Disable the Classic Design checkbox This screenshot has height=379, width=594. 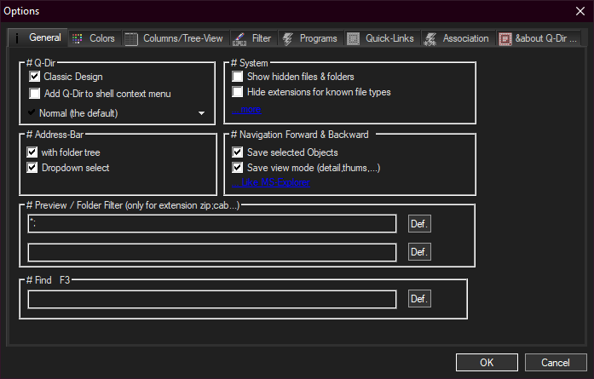pos(35,77)
